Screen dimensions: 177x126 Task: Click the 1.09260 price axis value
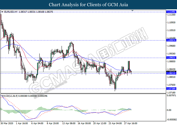click(171, 53)
